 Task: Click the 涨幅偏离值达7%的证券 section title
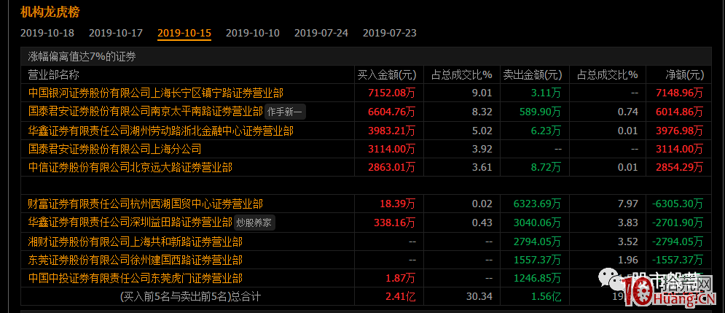click(x=82, y=57)
